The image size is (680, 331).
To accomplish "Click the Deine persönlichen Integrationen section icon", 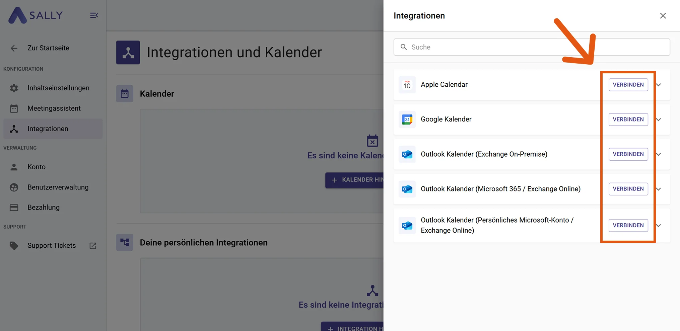I will point(125,242).
